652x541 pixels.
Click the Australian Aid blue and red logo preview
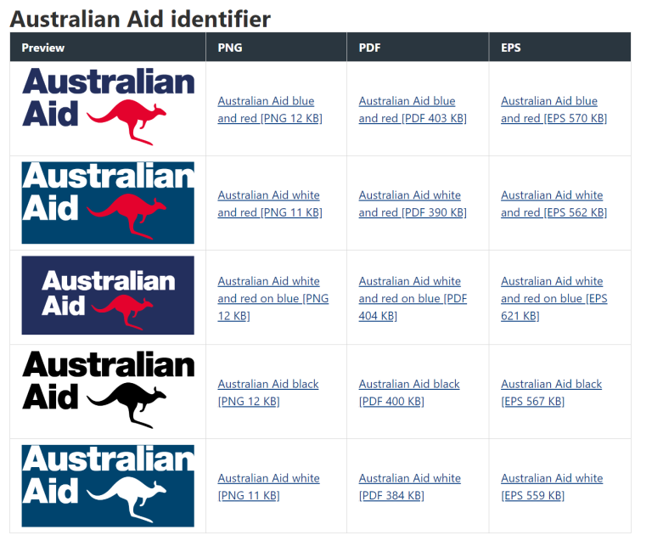coord(108,108)
